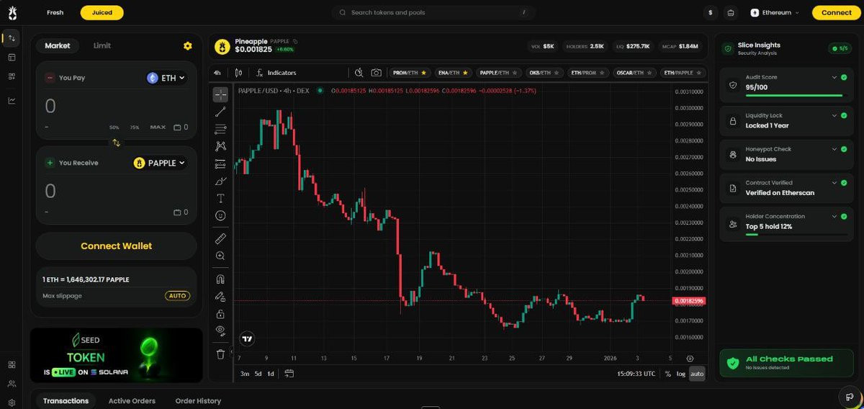Hide all drawings with the eye icon
This screenshot has width=864, height=409.
tap(220, 331)
